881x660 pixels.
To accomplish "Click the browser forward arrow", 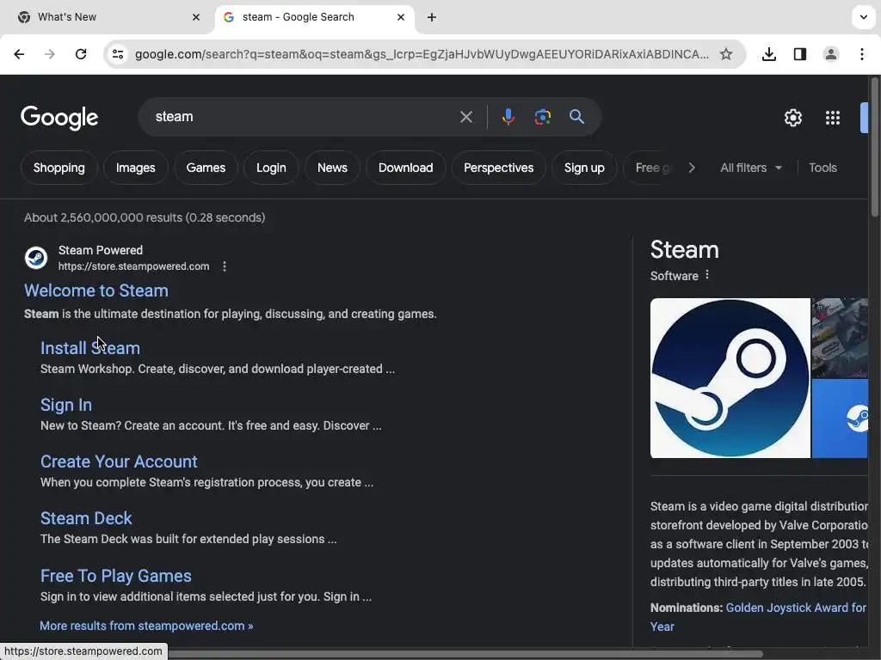I will click(x=50, y=54).
